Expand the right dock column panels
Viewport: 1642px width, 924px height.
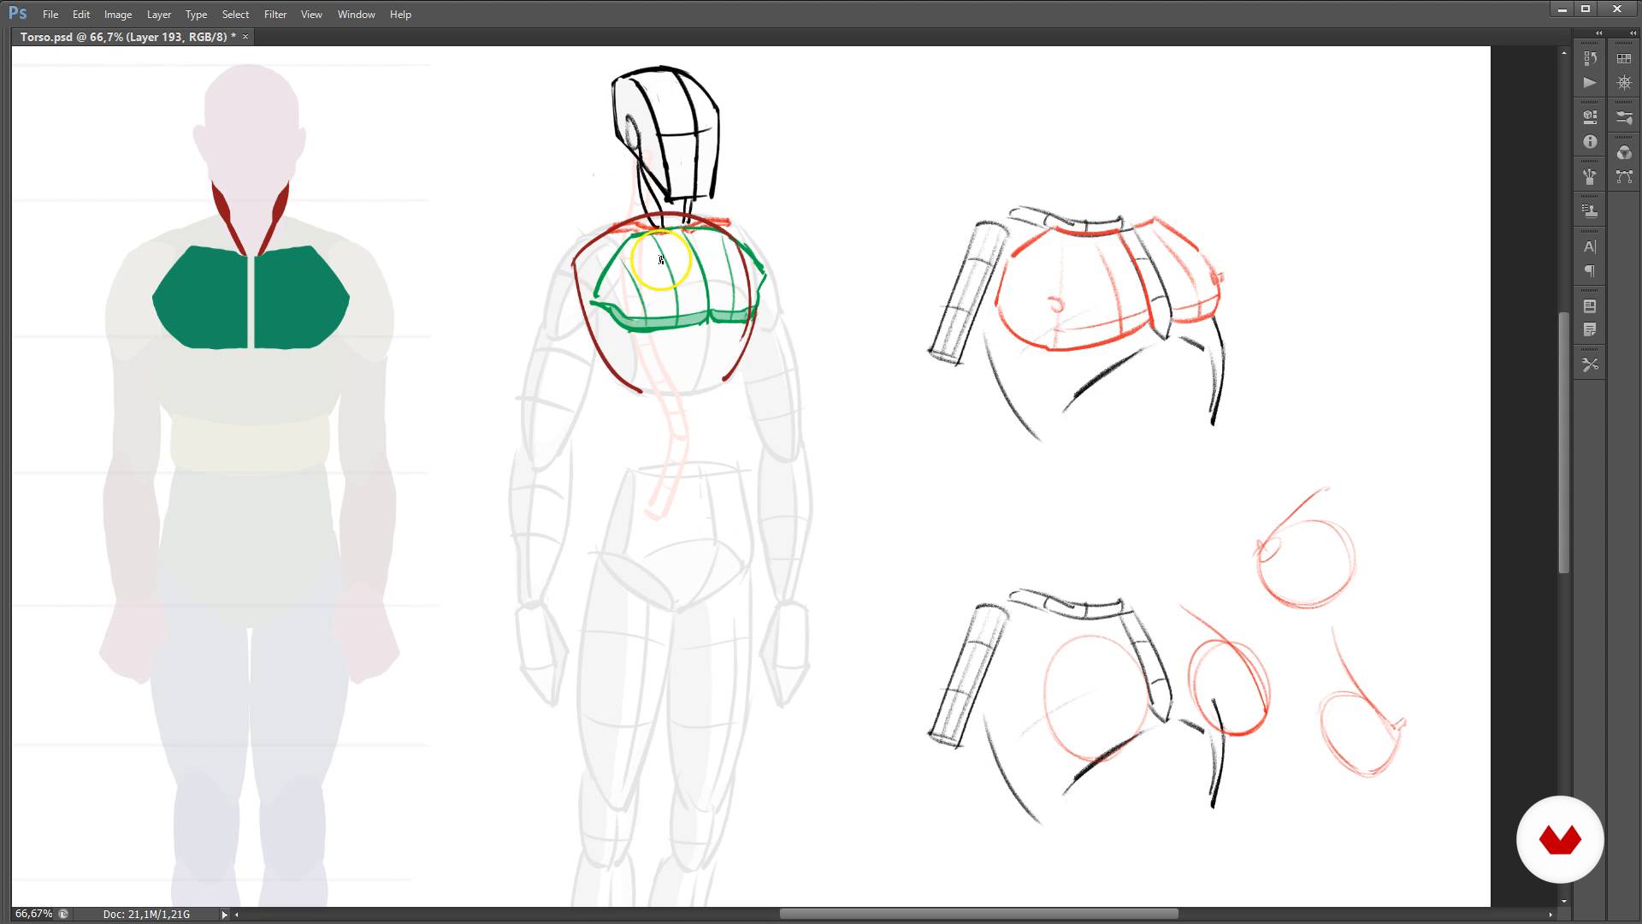[1633, 33]
